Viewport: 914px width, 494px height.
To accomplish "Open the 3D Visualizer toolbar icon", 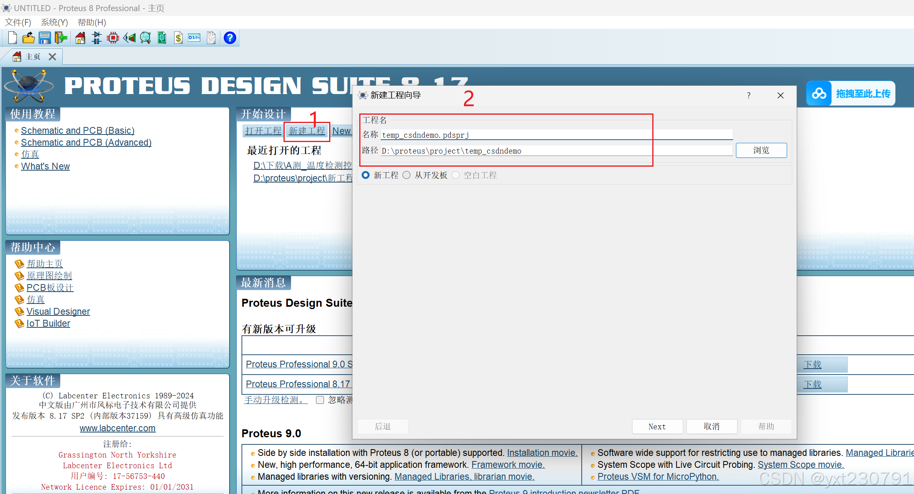I will pos(129,38).
